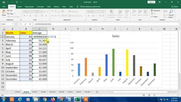
Task: Switch to Normal view icon in status bar
Action: pyautogui.click(x=144, y=95)
